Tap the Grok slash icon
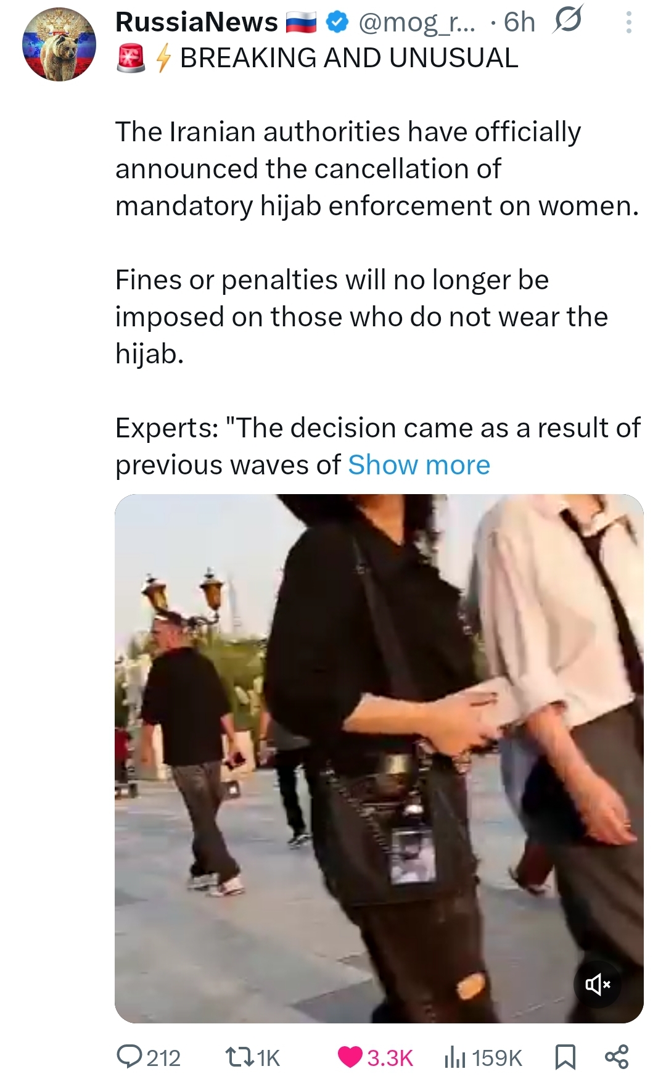 pyautogui.click(x=568, y=22)
